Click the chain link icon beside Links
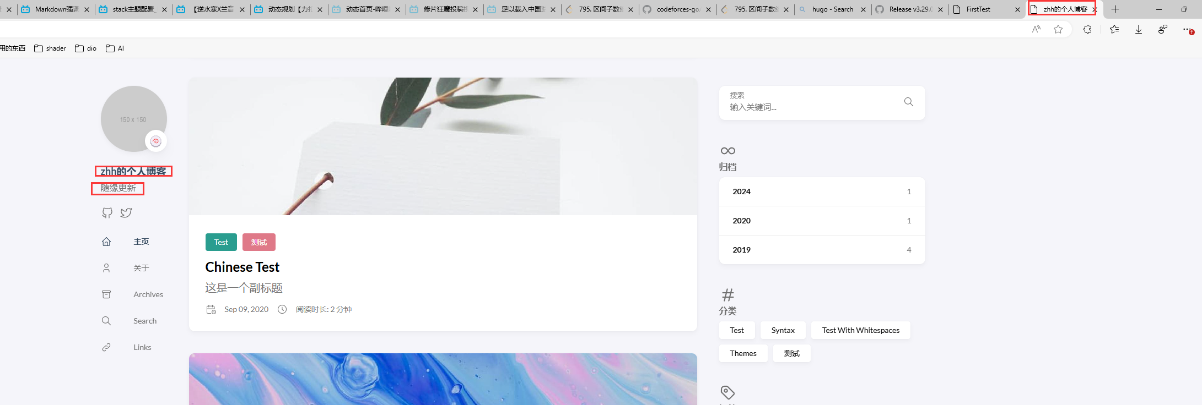1202x405 pixels. [106, 347]
